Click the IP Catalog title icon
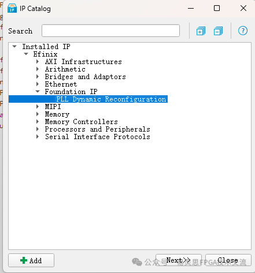 pyautogui.click(x=12, y=8)
